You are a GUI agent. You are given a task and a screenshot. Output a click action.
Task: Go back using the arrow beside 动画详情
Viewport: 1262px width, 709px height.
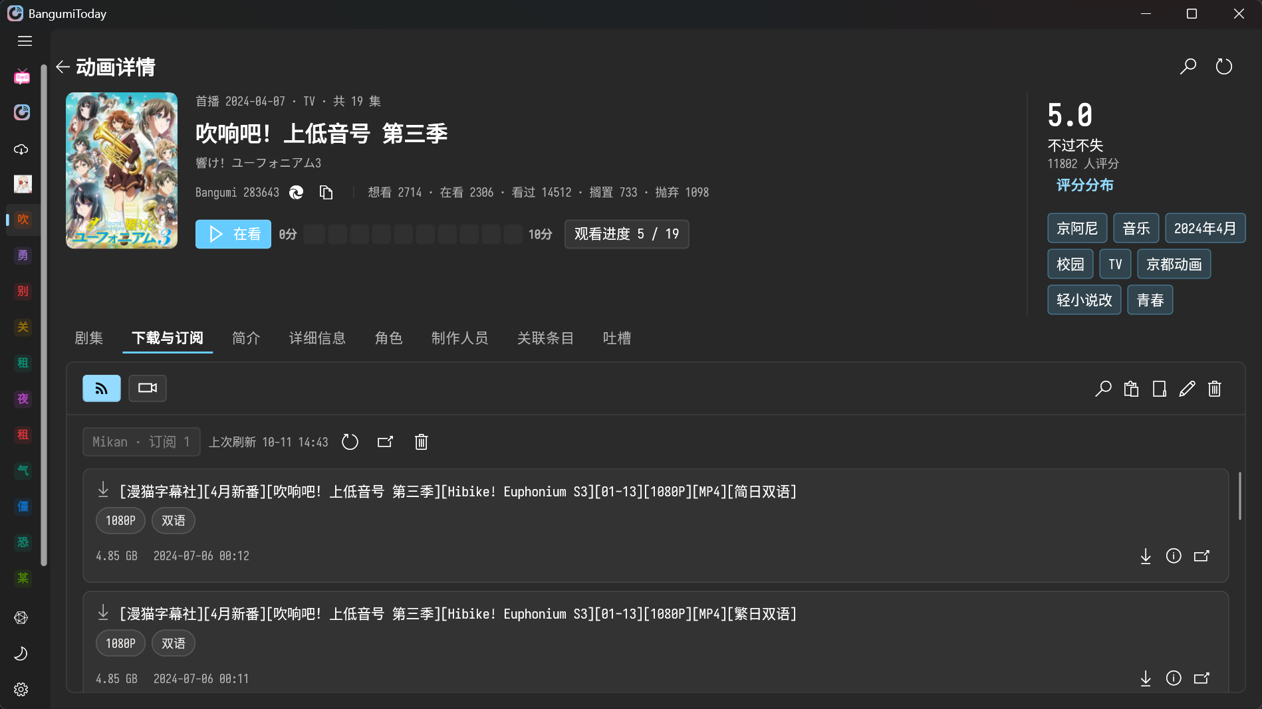coord(63,66)
